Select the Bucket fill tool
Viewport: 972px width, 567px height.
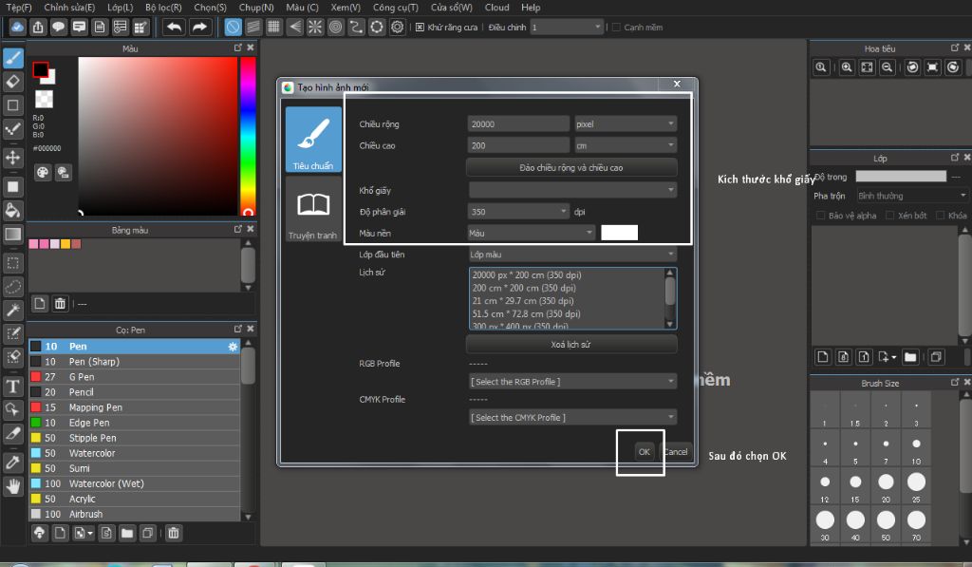coord(13,210)
